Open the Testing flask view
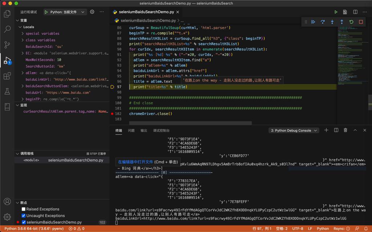The image size is (372, 232). pos(7,91)
